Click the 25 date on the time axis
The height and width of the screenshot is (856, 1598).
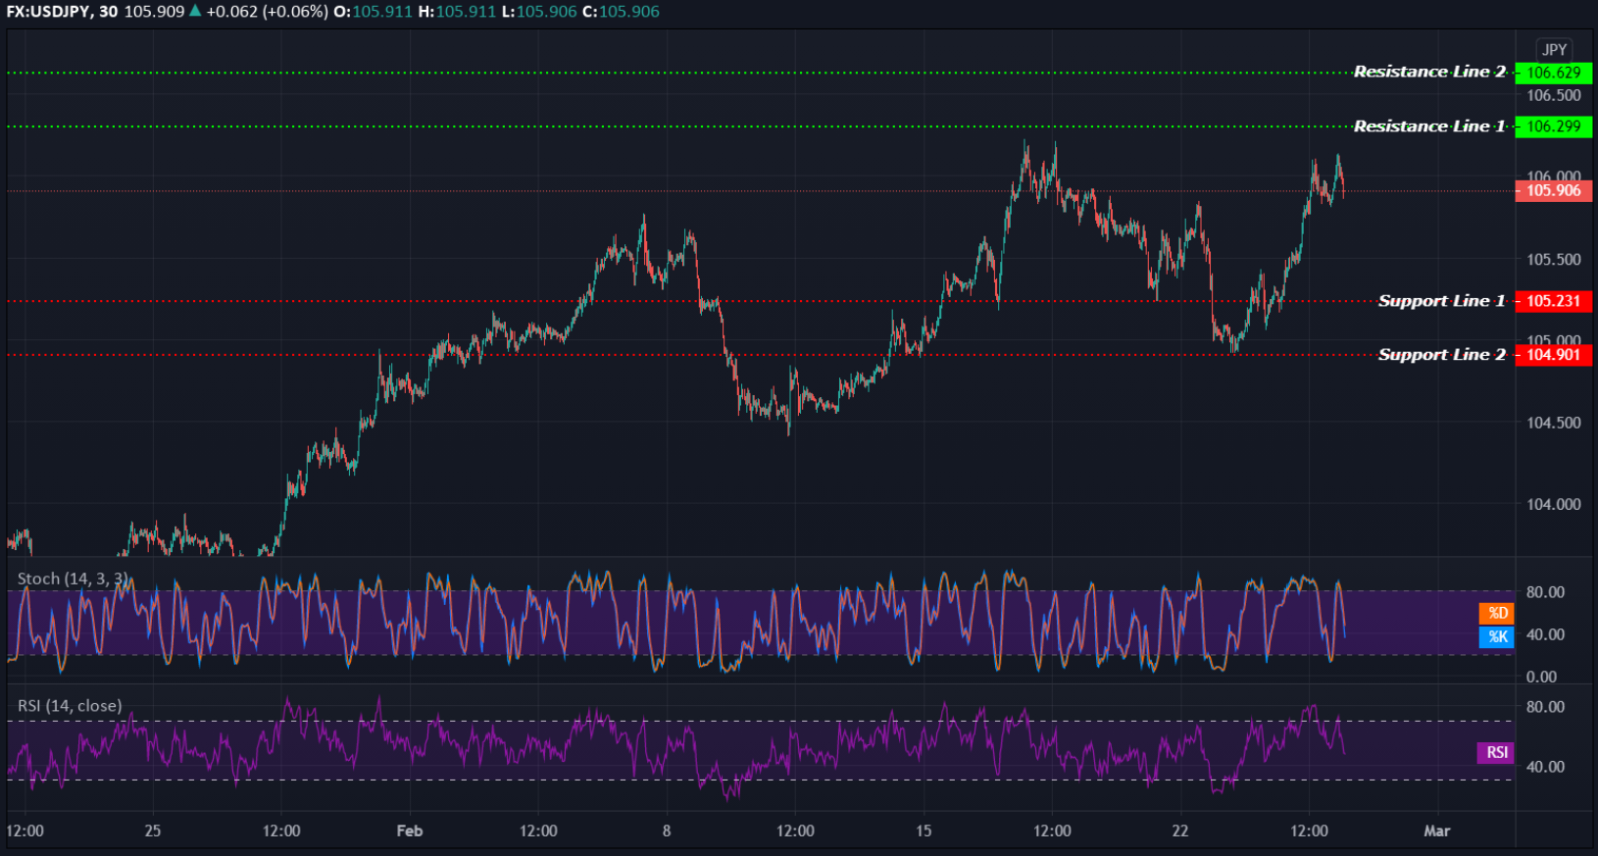(x=152, y=831)
